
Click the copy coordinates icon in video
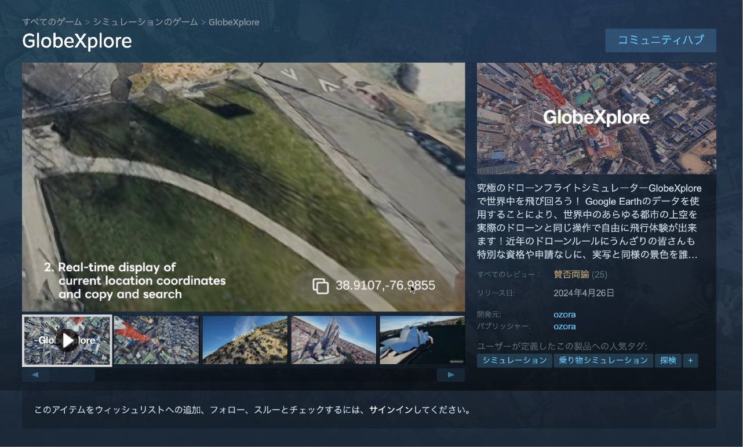pyautogui.click(x=320, y=286)
